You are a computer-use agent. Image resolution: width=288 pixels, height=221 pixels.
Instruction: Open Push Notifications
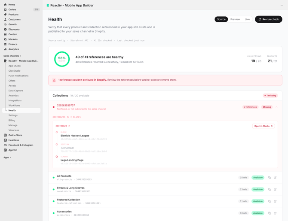(18, 76)
